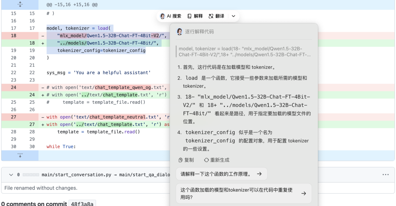Select old line number 27
Screen dimensions: 396x206
14,117
